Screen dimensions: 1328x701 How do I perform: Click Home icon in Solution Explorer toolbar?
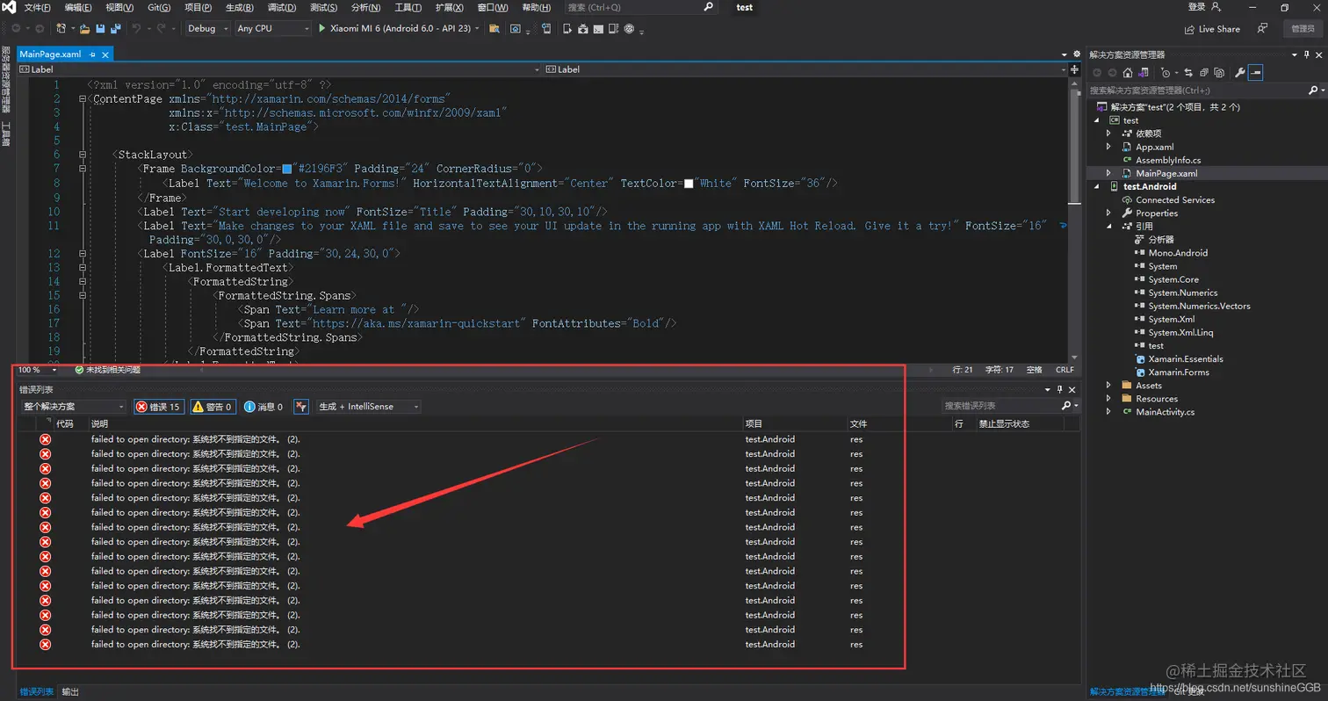(1128, 73)
